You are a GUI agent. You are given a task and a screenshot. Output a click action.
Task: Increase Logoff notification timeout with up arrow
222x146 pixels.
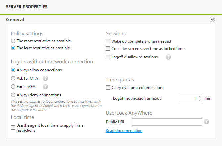pyautogui.click(x=200, y=97)
